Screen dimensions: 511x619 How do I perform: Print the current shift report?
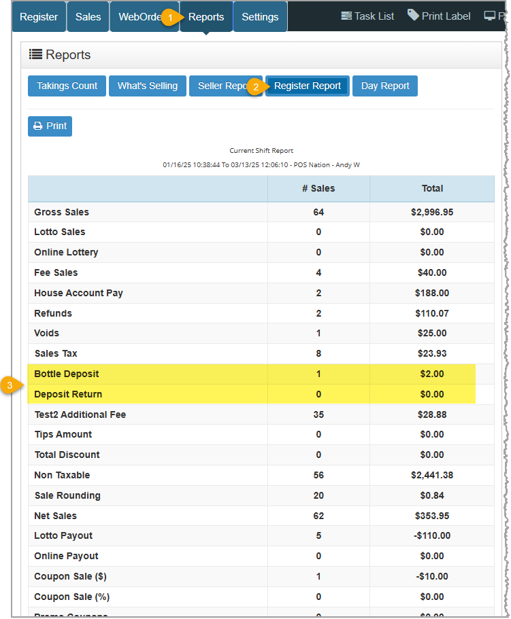49,126
